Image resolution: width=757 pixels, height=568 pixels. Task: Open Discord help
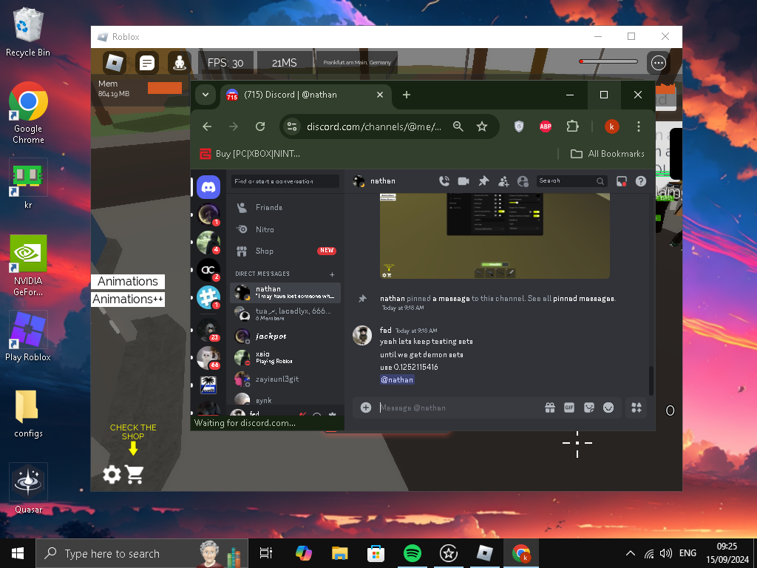[641, 181]
